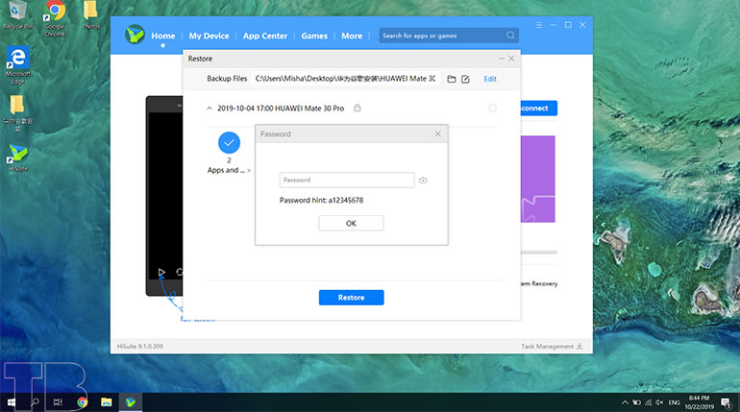Open File Explorer from taskbar
Viewport: 740px width, 412px height.
pos(106,402)
